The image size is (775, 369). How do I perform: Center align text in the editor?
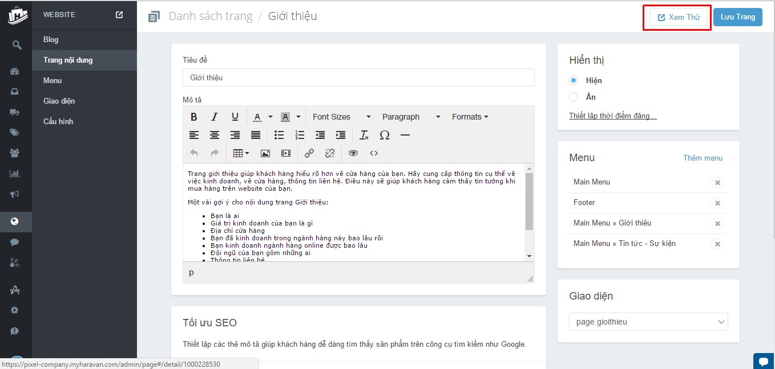[x=215, y=135]
